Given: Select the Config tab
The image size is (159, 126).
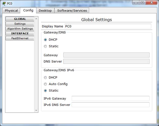Looking at the screenshot, I should click(28, 10).
